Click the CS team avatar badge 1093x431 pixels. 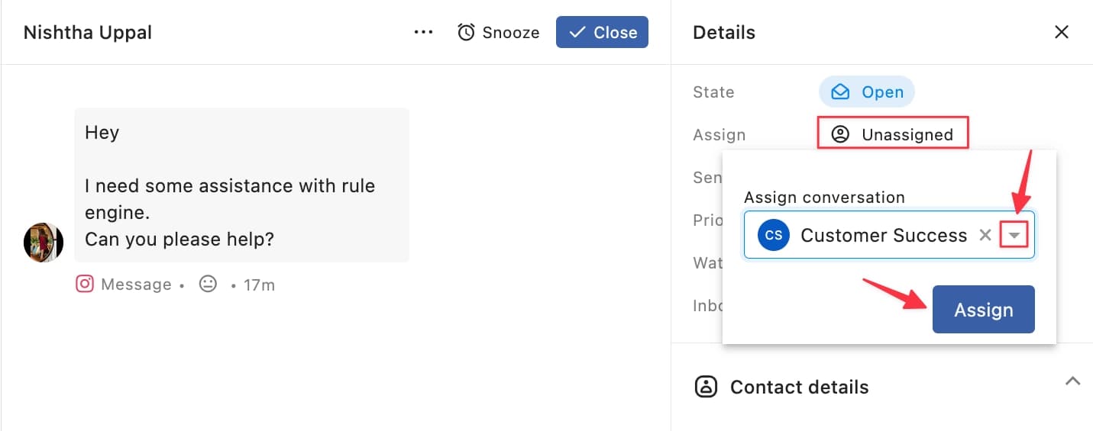pos(773,235)
